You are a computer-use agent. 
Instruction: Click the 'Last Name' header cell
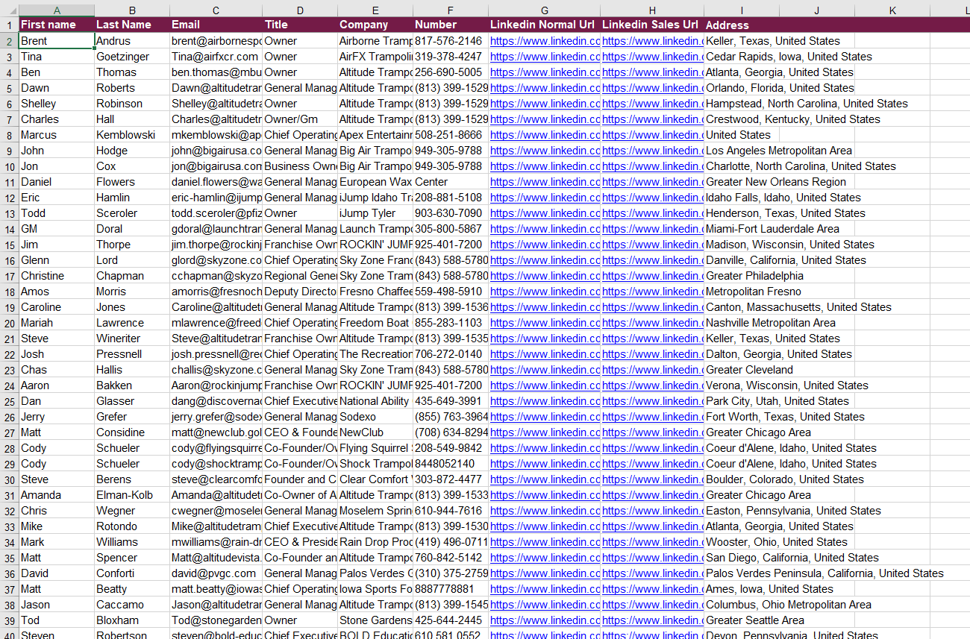[x=132, y=25]
